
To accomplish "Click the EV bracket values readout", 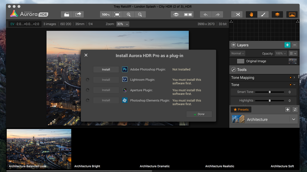I will point(25,24).
